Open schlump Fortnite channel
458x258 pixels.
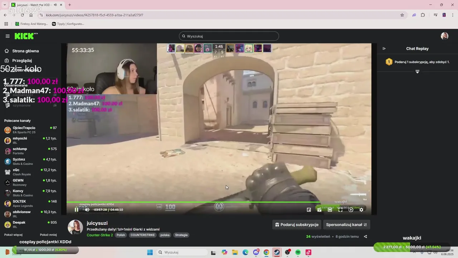(x=30, y=151)
